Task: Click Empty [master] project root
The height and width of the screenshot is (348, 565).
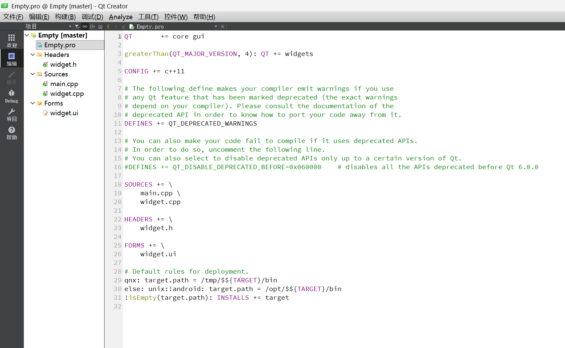Action: click(x=63, y=35)
